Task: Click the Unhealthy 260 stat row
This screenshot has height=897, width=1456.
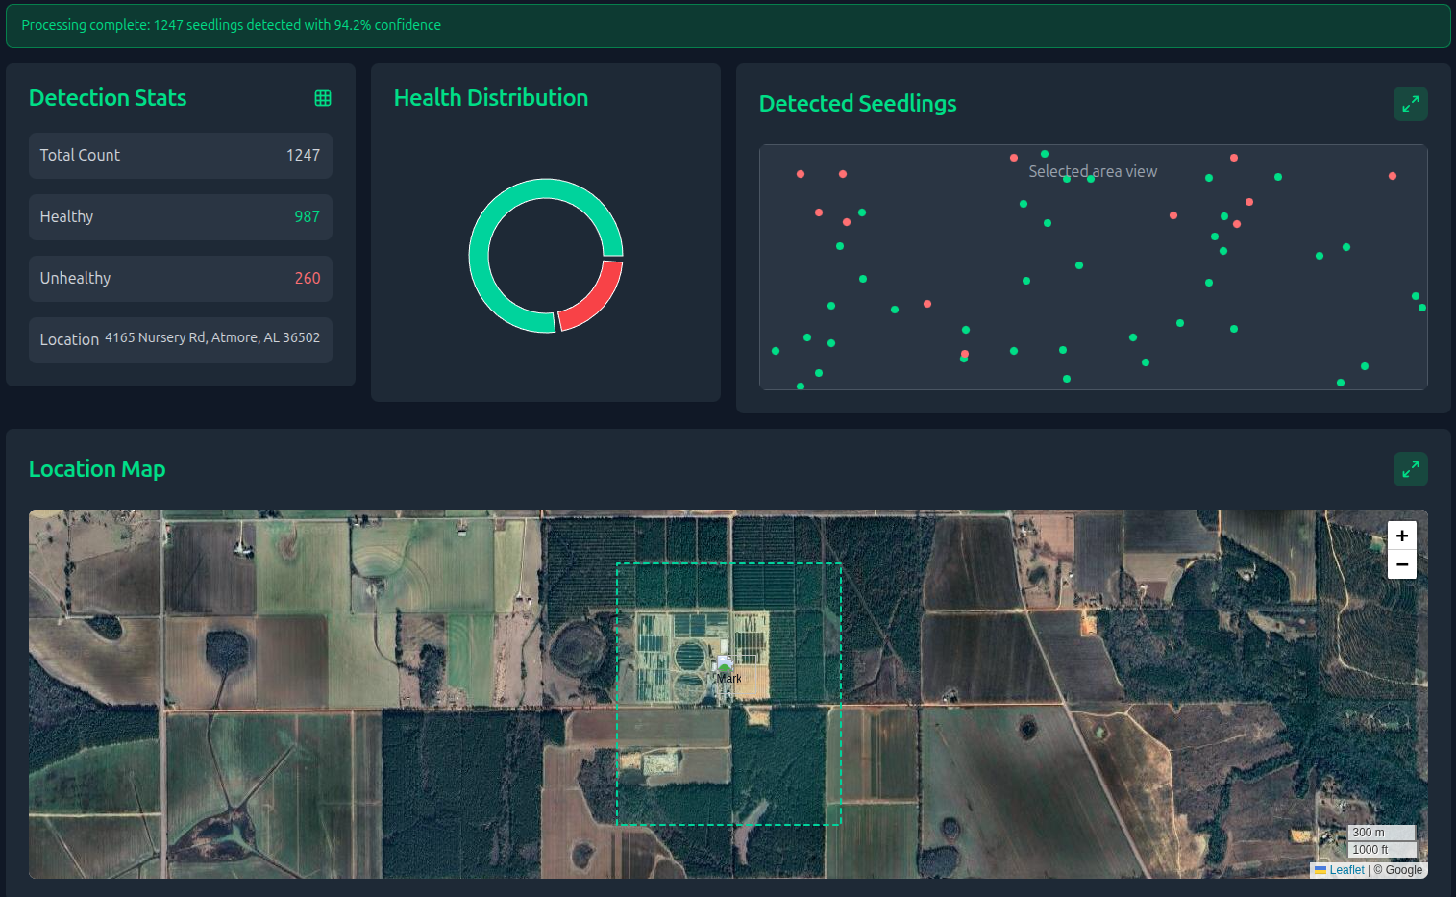Action: [180, 279]
